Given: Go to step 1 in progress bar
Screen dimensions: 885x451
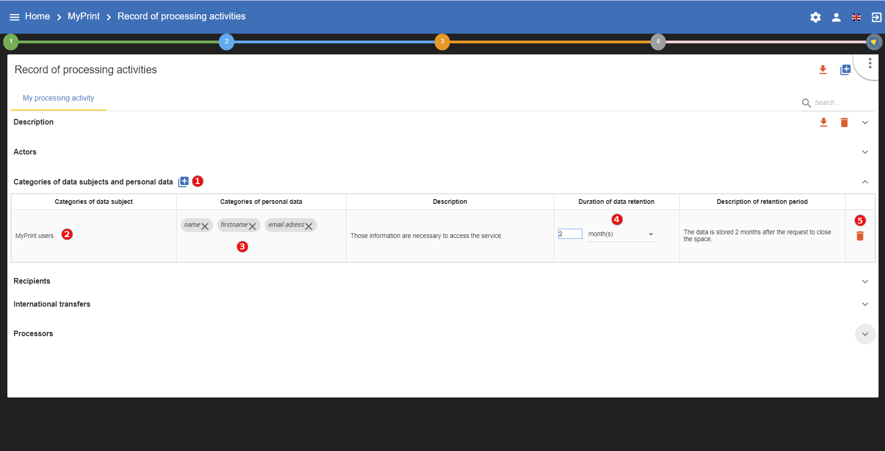Looking at the screenshot, I should tap(11, 42).
